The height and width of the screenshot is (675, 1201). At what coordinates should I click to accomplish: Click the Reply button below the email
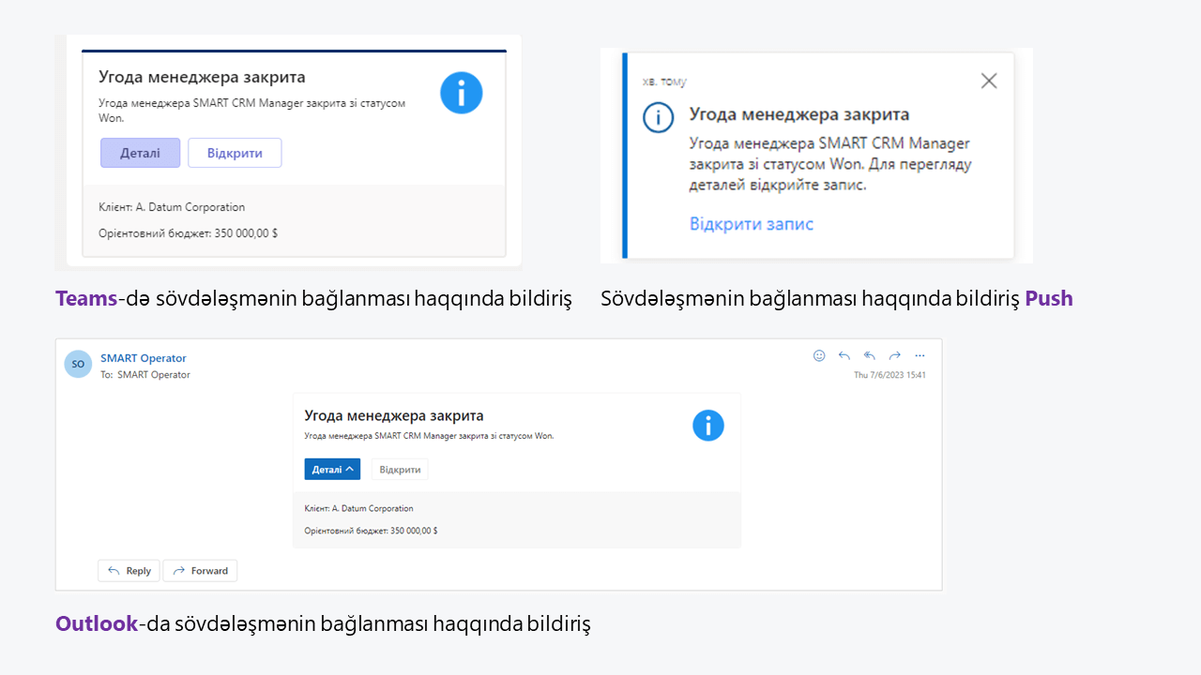tap(129, 570)
